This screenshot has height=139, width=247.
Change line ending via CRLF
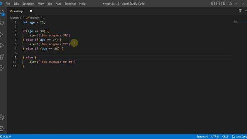[x=225, y=136]
